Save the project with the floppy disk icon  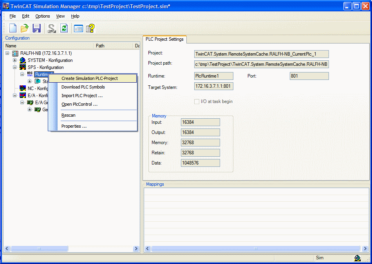(x=36, y=28)
